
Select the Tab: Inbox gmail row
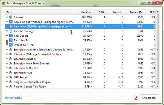(80, 26)
